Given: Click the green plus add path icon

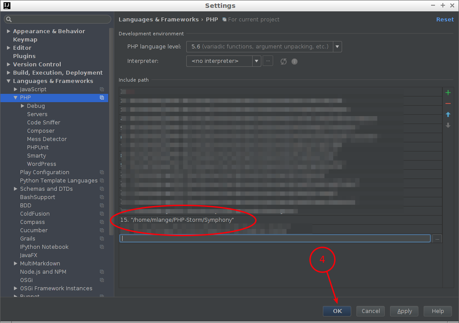Looking at the screenshot, I should [448, 93].
